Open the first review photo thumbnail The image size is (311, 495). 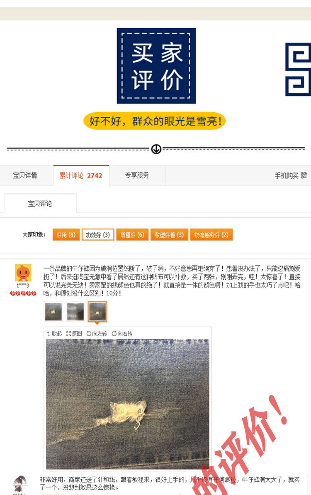pyautogui.click(x=53, y=312)
